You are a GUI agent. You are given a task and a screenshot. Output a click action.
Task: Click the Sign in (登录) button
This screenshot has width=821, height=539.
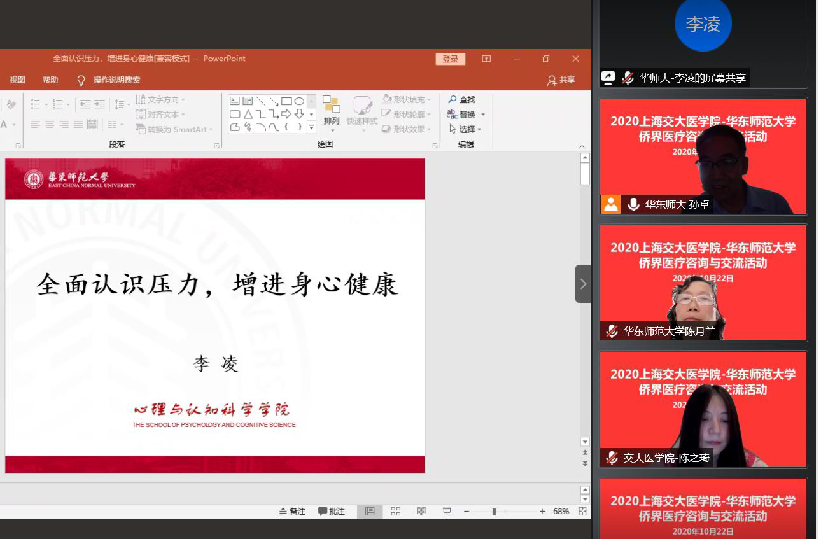point(451,59)
